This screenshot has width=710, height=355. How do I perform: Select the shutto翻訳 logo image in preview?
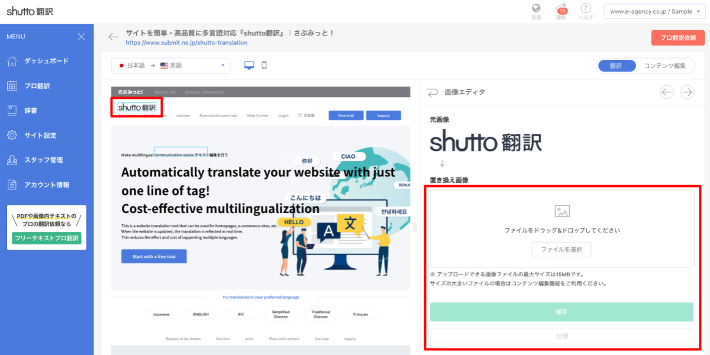click(137, 108)
